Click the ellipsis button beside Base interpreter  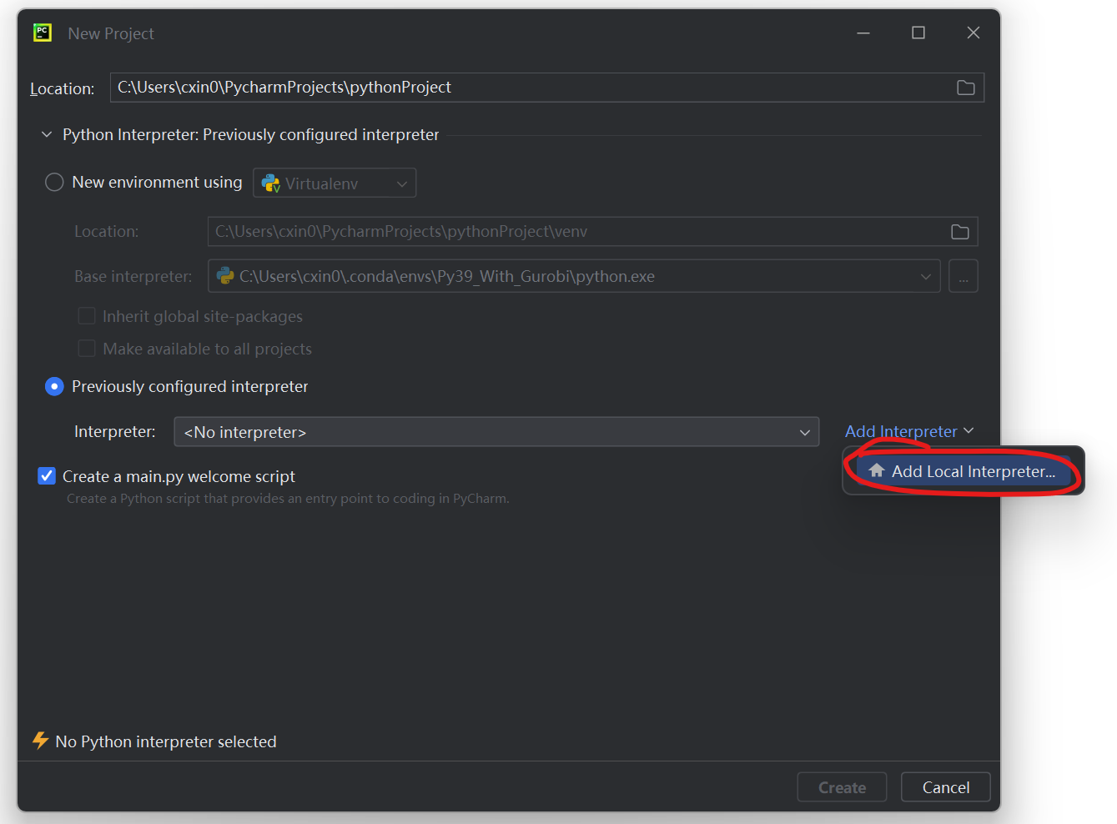963,277
